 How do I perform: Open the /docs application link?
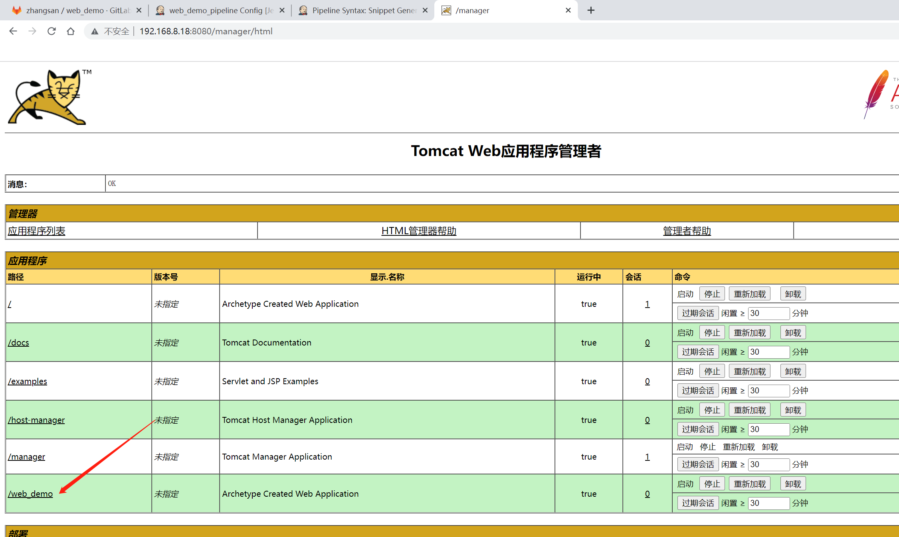click(18, 343)
